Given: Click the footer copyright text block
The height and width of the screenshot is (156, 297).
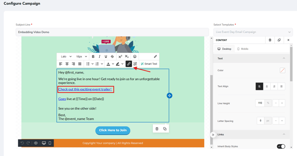Looking at the screenshot, I should 113,143.
